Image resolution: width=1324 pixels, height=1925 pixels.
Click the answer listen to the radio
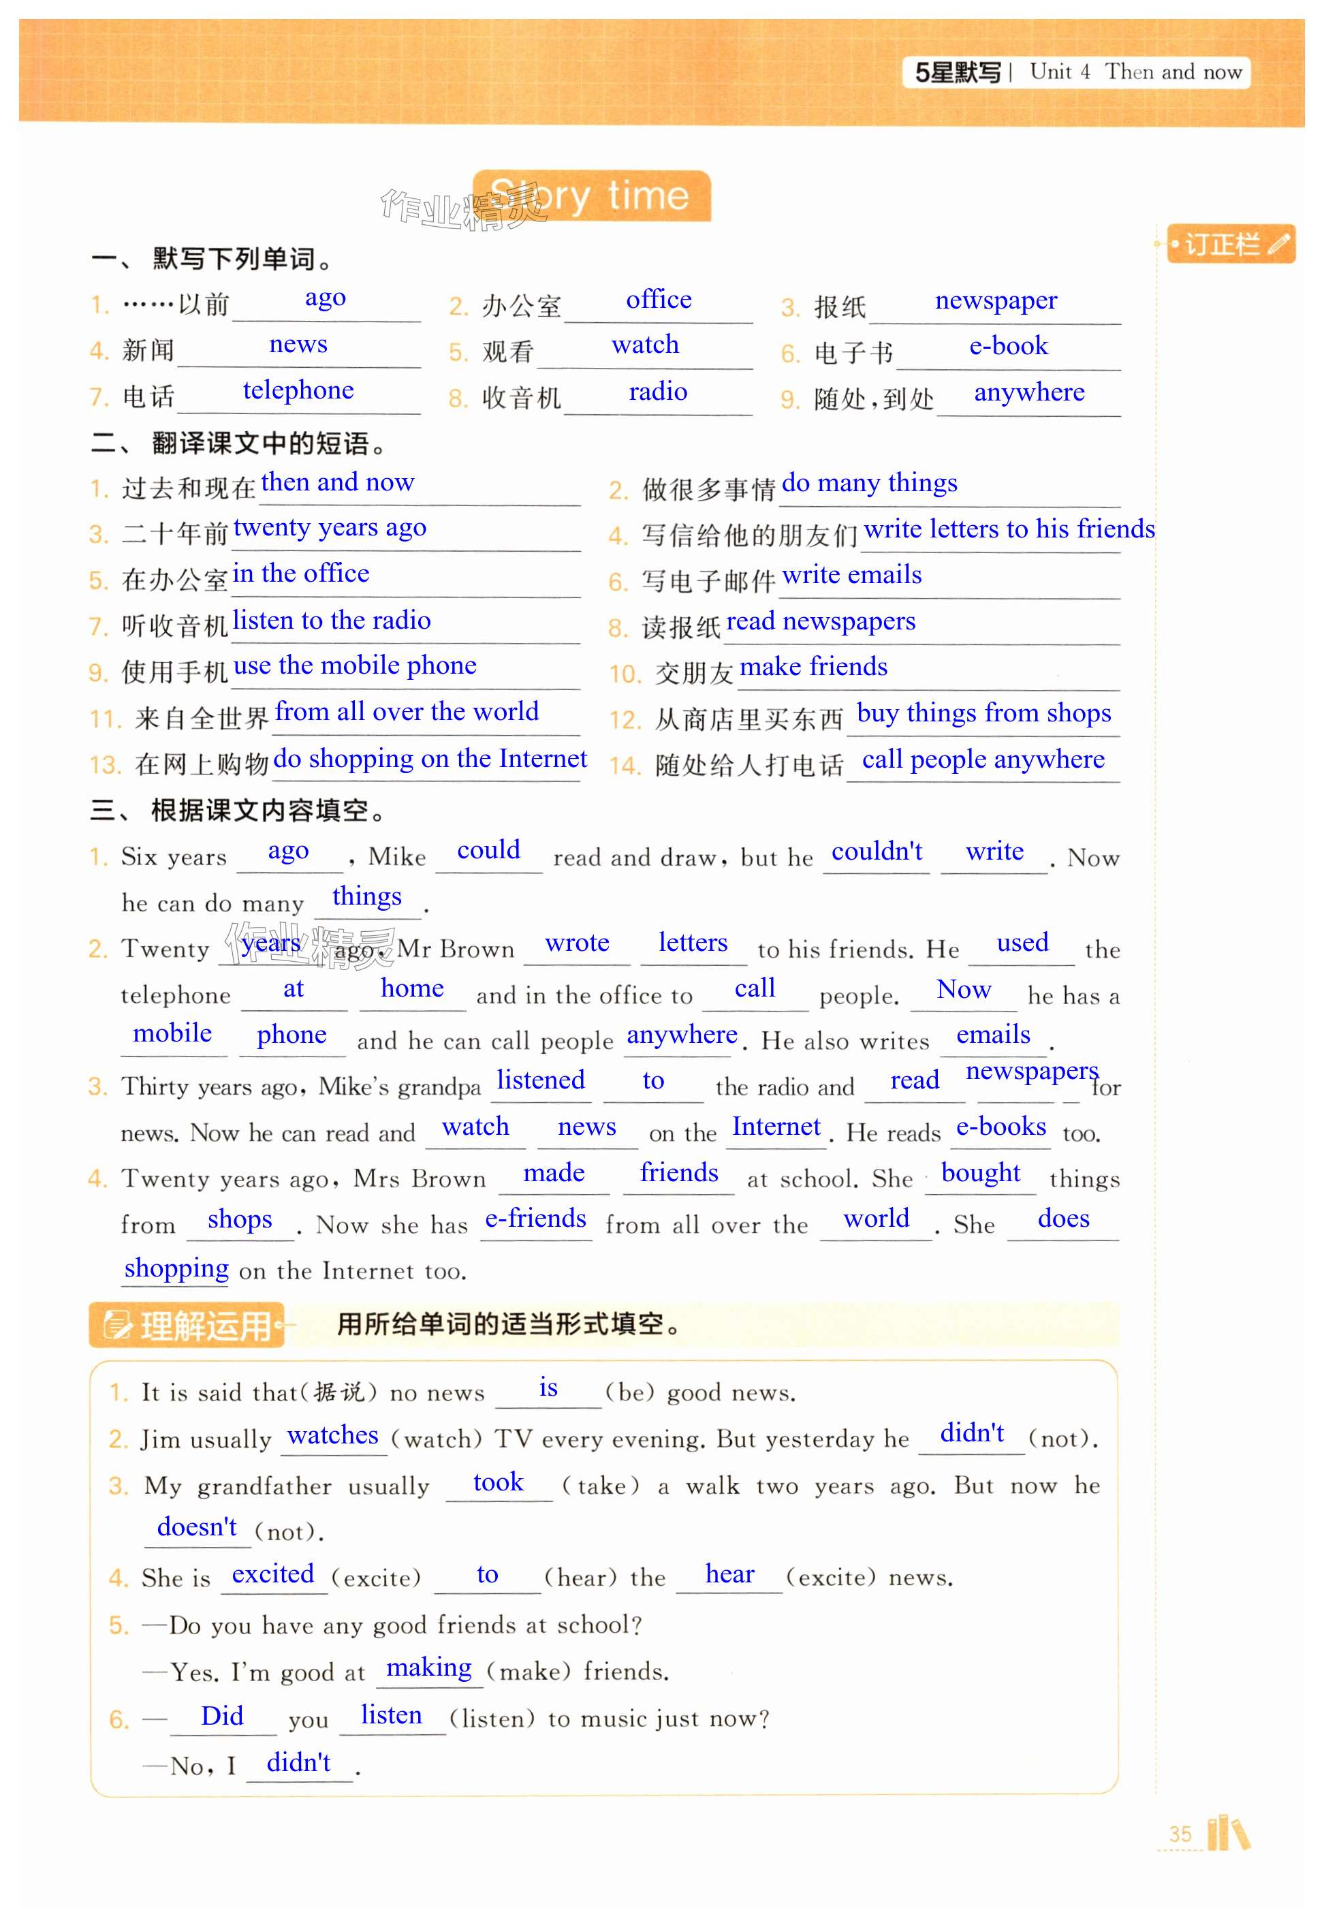click(332, 621)
